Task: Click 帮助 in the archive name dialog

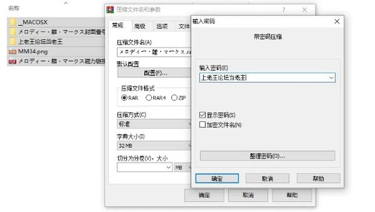Action: click(292, 195)
